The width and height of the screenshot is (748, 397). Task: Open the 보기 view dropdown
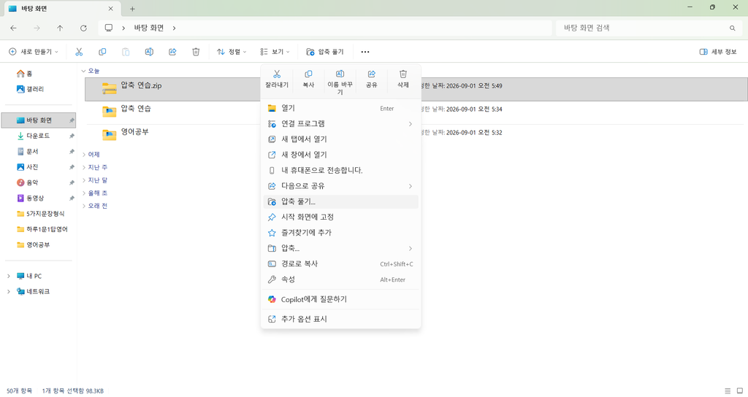tap(275, 52)
